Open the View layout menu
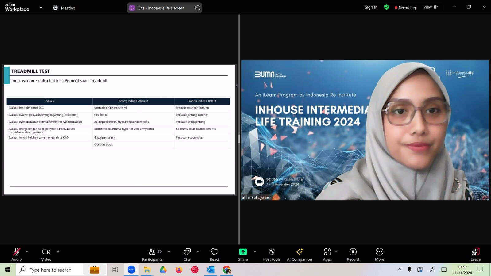Screen dimensions: 491x276 coord(431,7)
